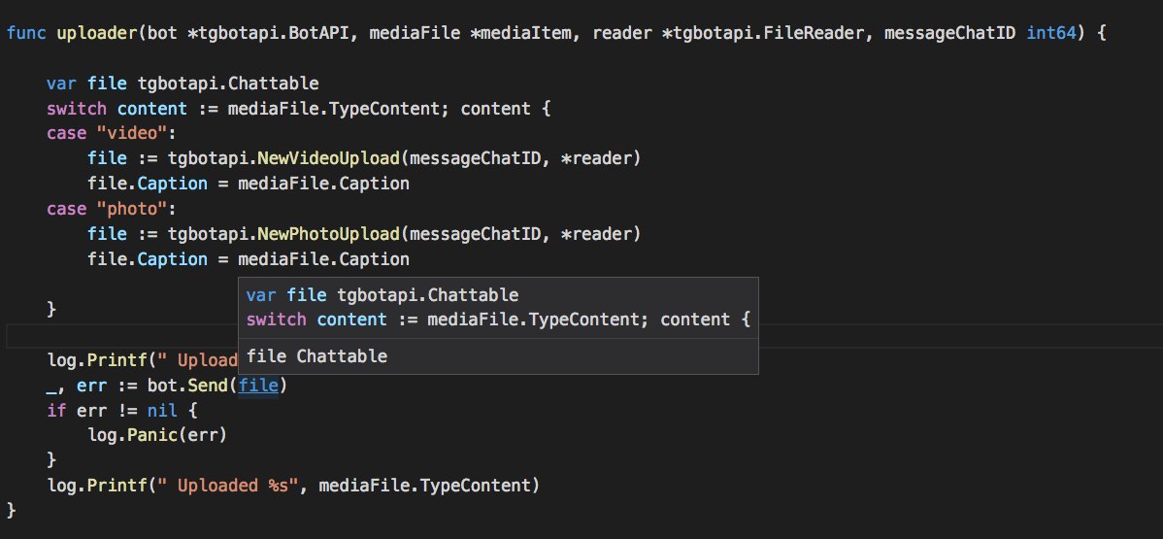Click "file Chattable" text in hover tooltip
The height and width of the screenshot is (539, 1163).
pos(316,356)
